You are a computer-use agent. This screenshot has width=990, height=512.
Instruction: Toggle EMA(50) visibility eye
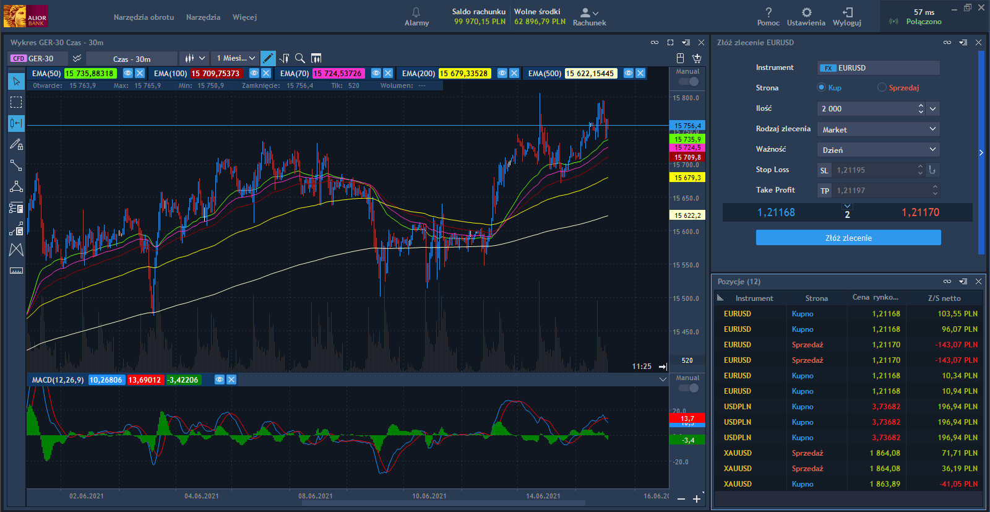128,73
